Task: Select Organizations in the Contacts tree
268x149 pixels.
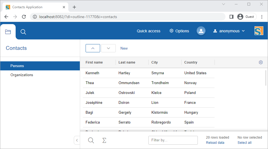Action: (x=22, y=75)
